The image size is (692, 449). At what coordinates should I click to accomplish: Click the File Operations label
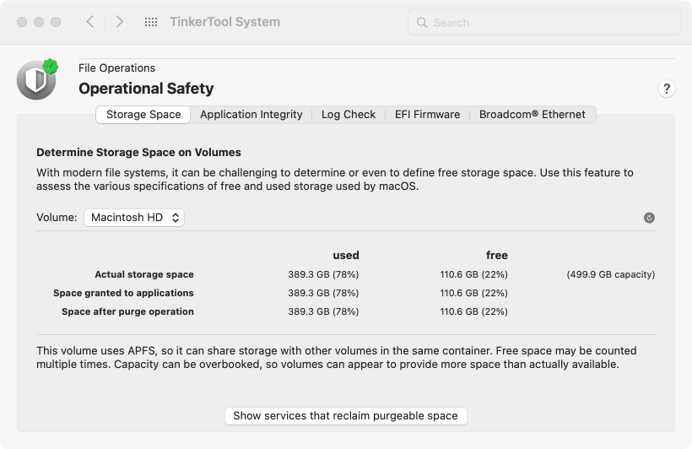[117, 68]
